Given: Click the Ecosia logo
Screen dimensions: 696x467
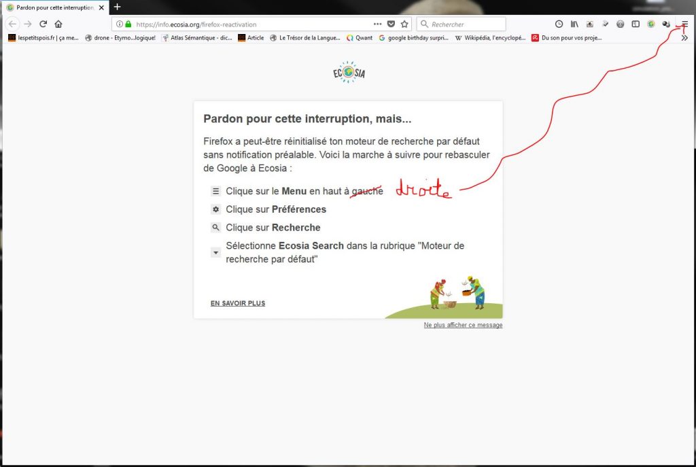Looking at the screenshot, I should click(x=349, y=72).
